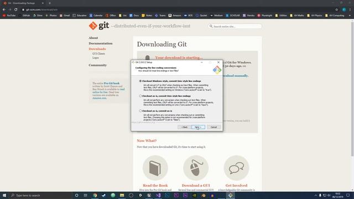354x199 pixels.
Task: Click the Read the Book icon
Action: (x=155, y=168)
